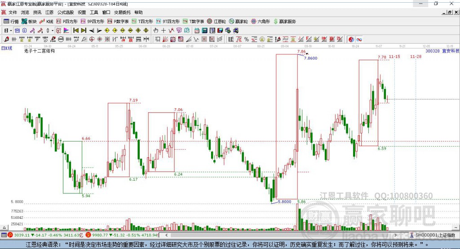
Task: Click the 5.94 low price label
Action: (x=86, y=196)
